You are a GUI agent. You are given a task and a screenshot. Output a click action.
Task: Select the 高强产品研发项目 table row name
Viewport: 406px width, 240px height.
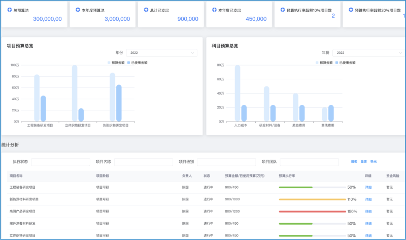pyautogui.click(x=22, y=212)
